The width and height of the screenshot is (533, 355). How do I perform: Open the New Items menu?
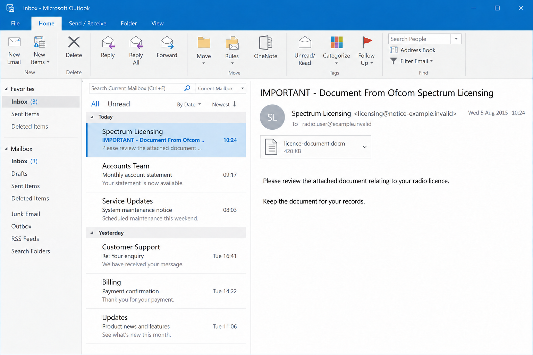[40, 51]
